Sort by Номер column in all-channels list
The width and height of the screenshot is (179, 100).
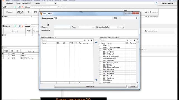(104, 43)
